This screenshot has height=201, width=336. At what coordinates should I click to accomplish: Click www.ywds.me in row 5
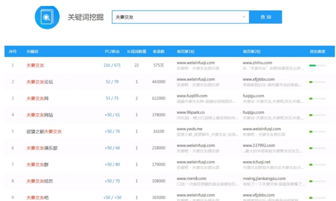coord(190,129)
